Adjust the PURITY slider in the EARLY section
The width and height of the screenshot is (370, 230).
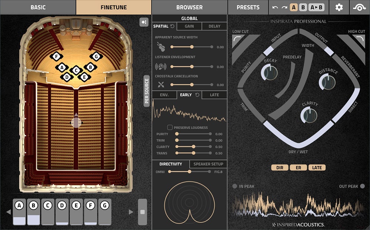point(193,134)
